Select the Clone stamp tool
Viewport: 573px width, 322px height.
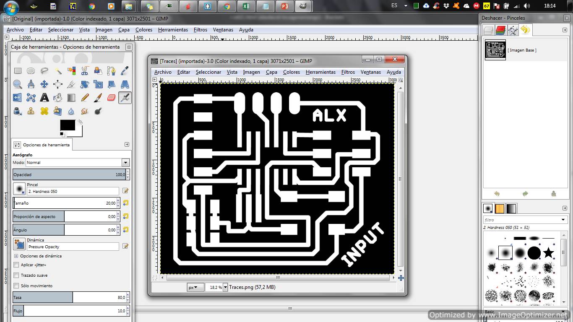[31, 111]
